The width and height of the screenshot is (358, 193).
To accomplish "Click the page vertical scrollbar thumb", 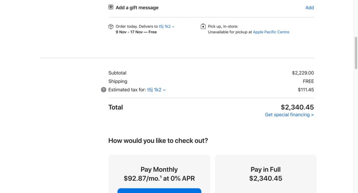I will click(x=356, y=53).
